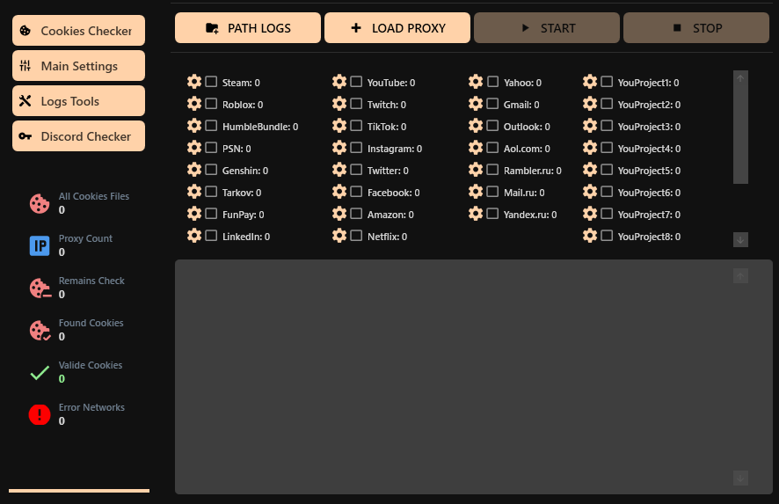Open settings gear for YouProject5
This screenshot has width=779, height=504.
tap(590, 170)
